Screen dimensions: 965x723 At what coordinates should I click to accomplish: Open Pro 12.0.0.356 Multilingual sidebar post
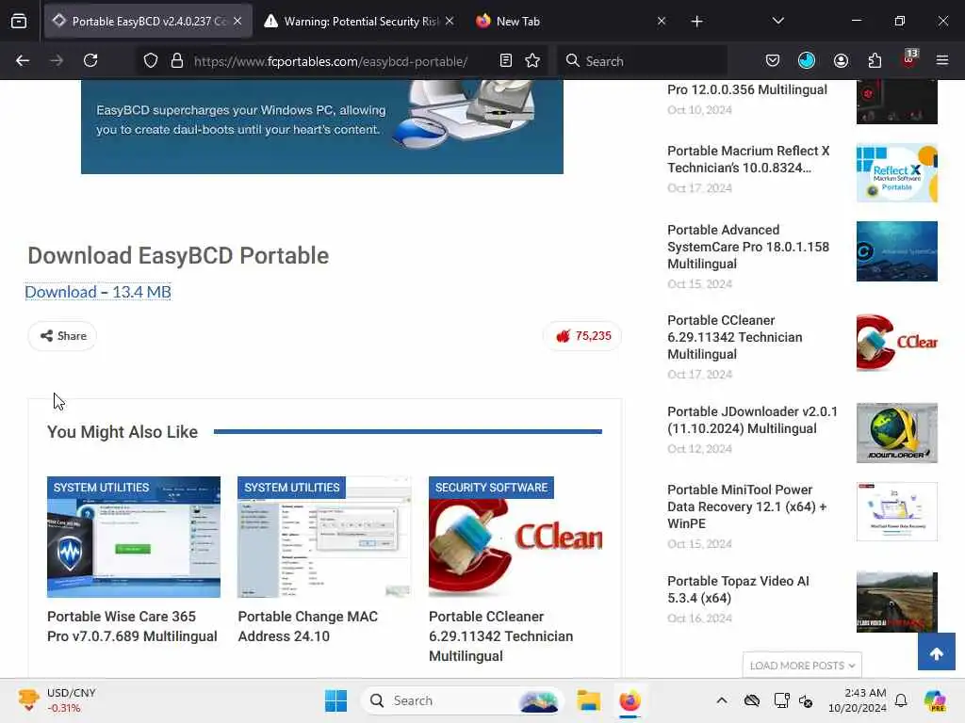tap(747, 89)
